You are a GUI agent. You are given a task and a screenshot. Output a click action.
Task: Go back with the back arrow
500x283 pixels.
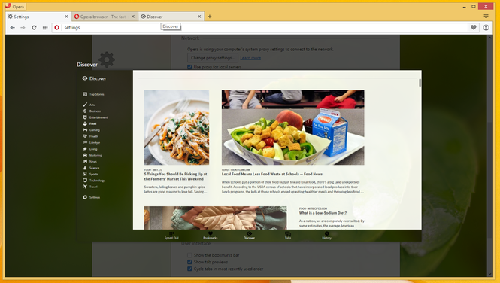click(13, 28)
